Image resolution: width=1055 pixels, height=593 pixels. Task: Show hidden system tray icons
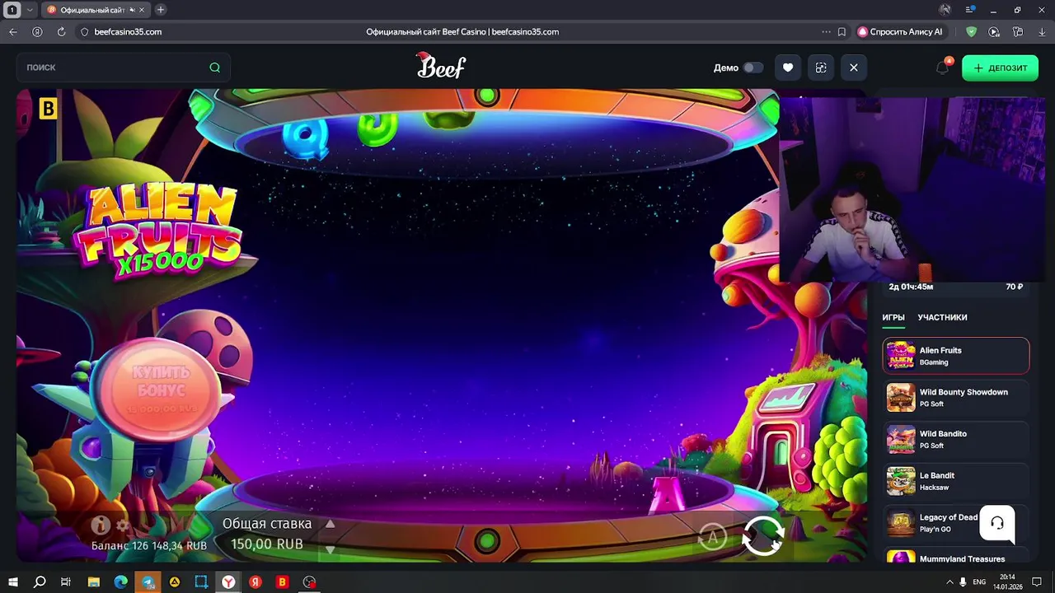click(x=949, y=582)
